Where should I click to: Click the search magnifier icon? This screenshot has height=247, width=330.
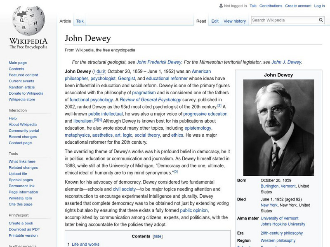(321, 20)
